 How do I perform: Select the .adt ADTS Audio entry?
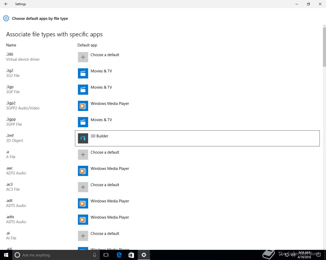16,203
